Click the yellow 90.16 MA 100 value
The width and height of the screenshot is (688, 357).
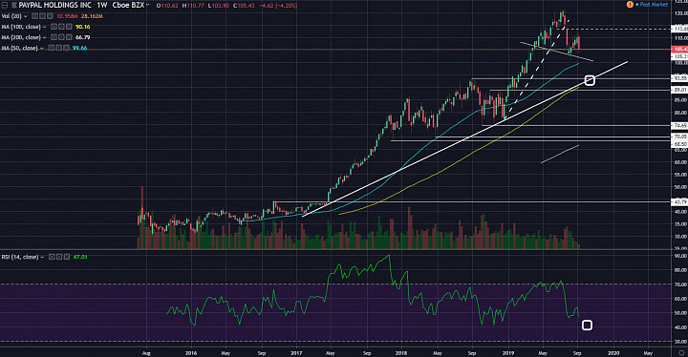coord(82,27)
